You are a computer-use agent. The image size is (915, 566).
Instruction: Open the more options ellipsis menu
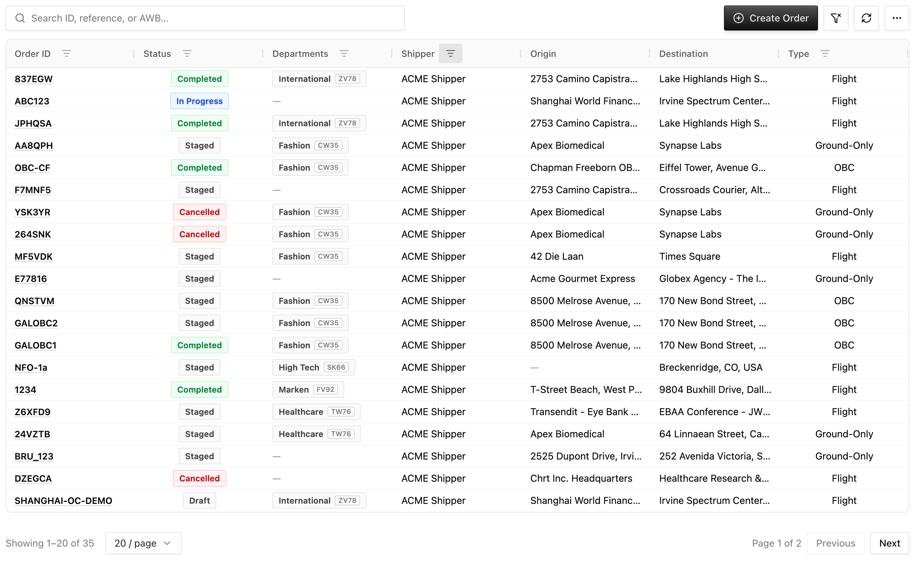(896, 18)
